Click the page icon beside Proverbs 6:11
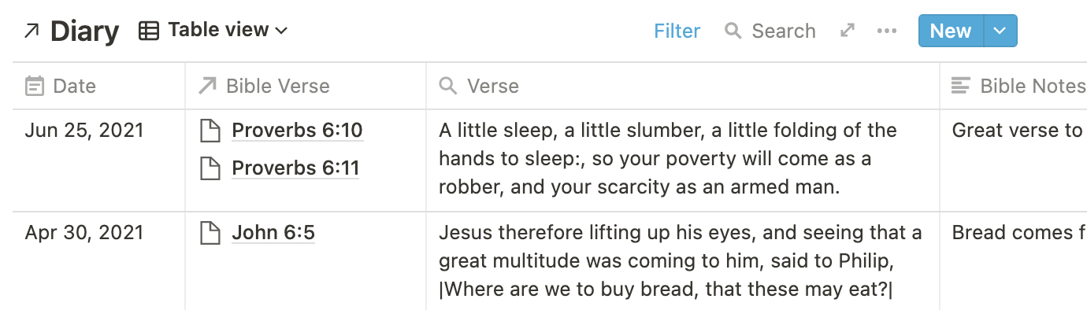The height and width of the screenshot is (310, 1087). click(x=210, y=168)
